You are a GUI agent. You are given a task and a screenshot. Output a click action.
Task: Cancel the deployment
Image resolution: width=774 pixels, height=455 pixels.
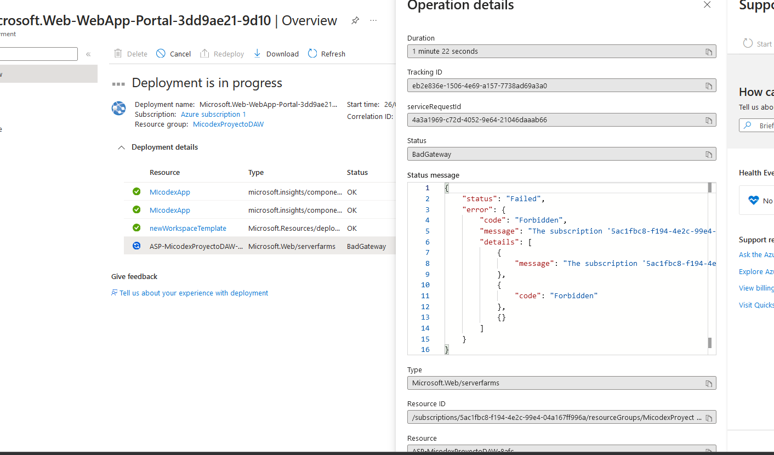tap(173, 54)
